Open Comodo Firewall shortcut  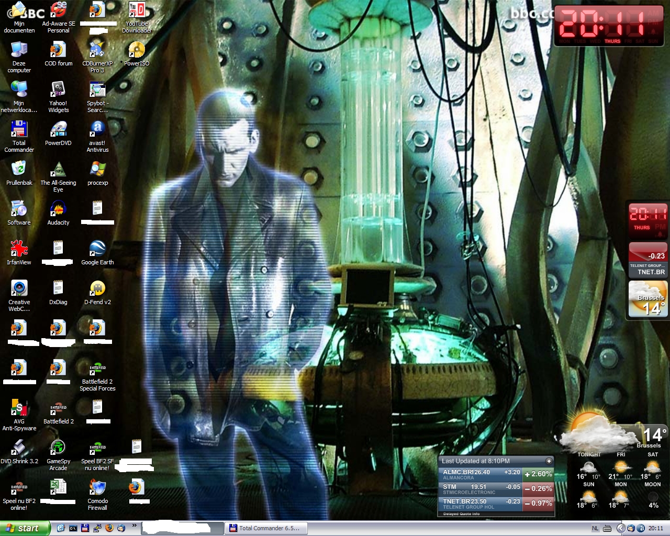[x=97, y=487]
